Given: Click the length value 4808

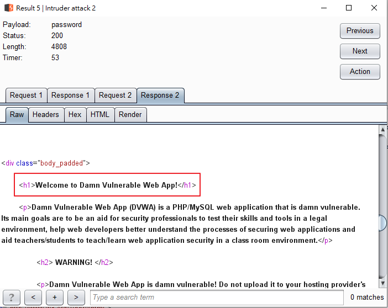Looking at the screenshot, I should 59,47.
